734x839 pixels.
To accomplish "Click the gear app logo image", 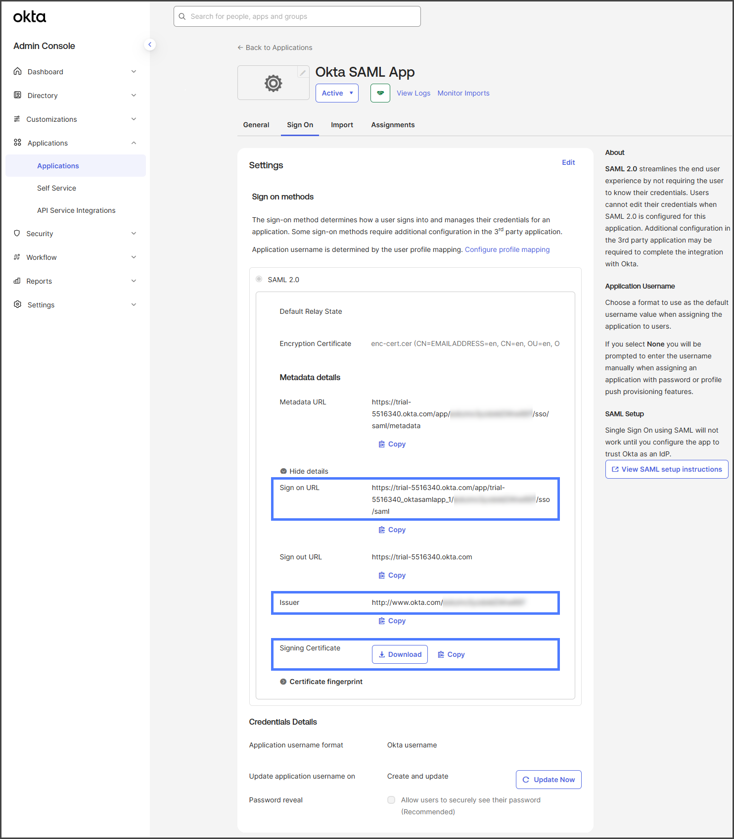I will click(273, 83).
